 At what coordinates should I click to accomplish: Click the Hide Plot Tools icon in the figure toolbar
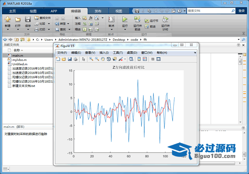[153, 59]
